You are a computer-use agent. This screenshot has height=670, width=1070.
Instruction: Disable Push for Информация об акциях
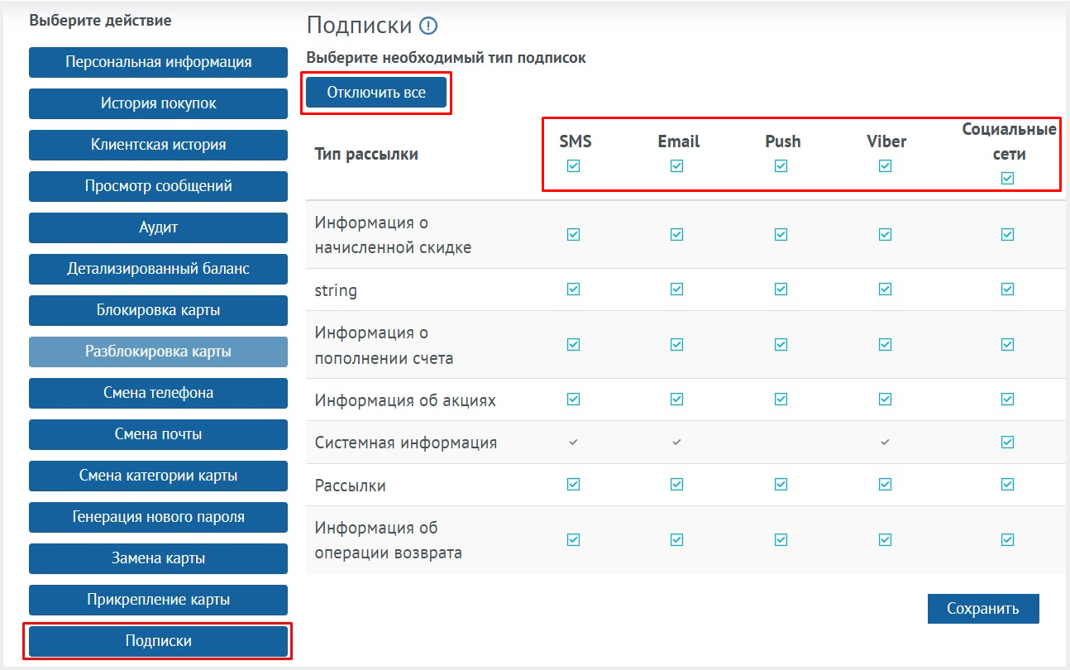point(781,400)
